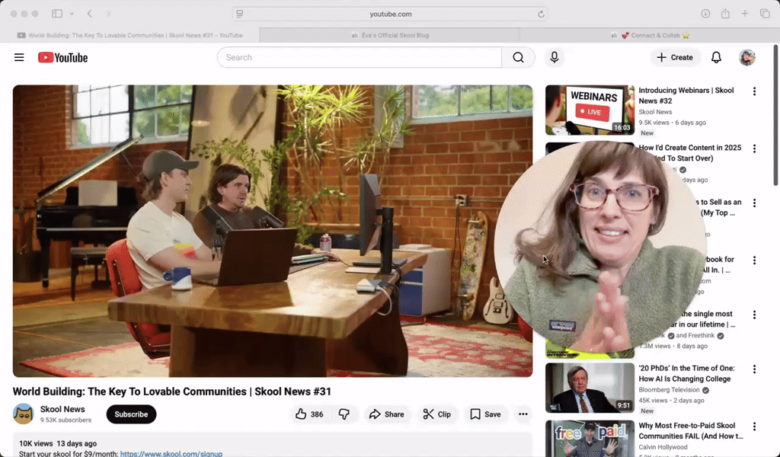
Task: Dislike the video with thumbs down
Action: 344,414
